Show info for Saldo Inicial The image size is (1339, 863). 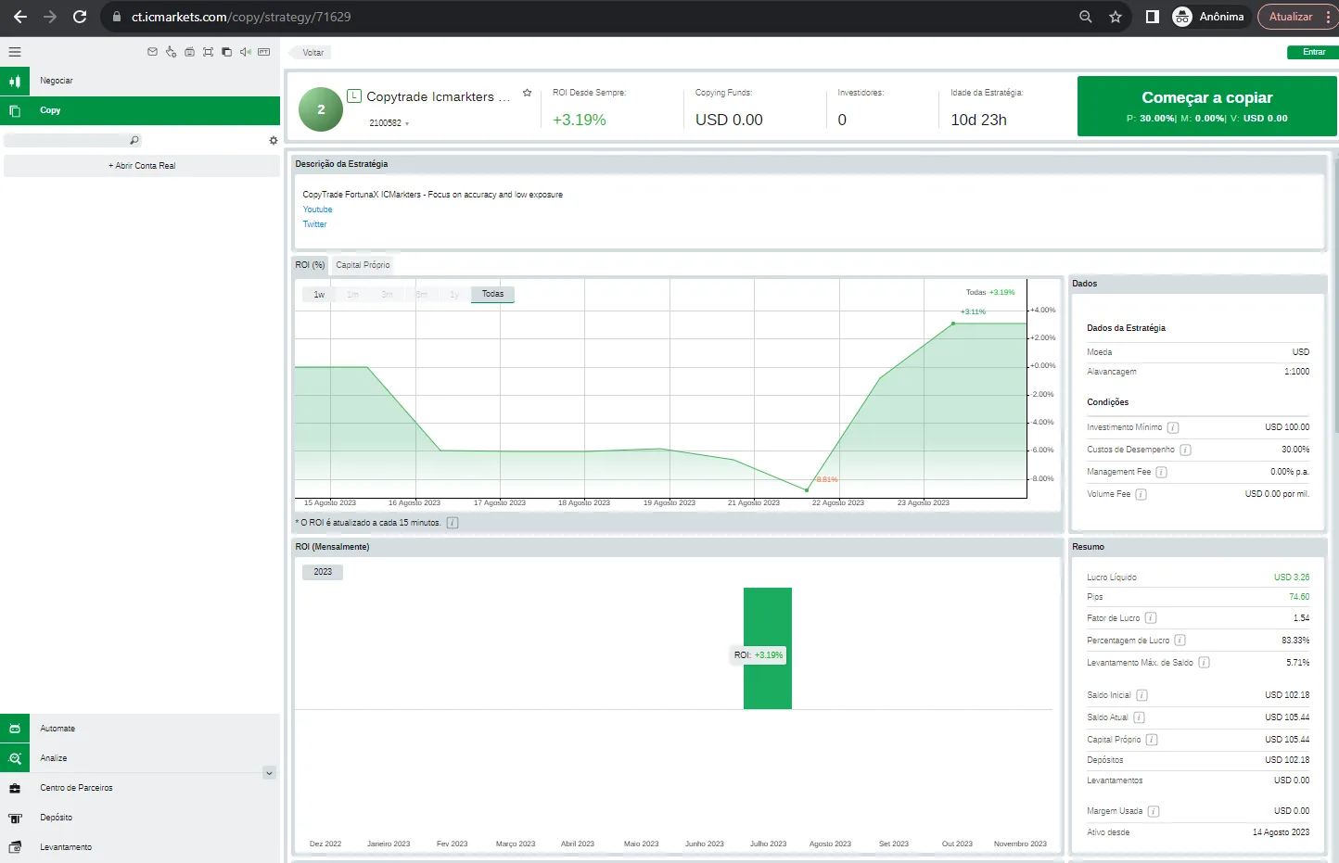coord(1141,695)
